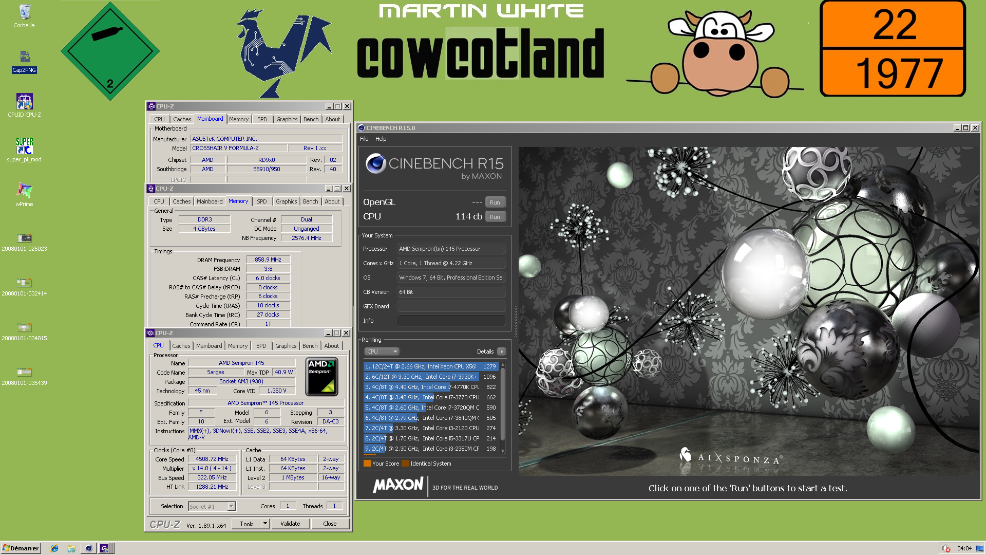
Task: Open CPU tab in the Memory CPU-Z window
Action: pyautogui.click(x=159, y=201)
